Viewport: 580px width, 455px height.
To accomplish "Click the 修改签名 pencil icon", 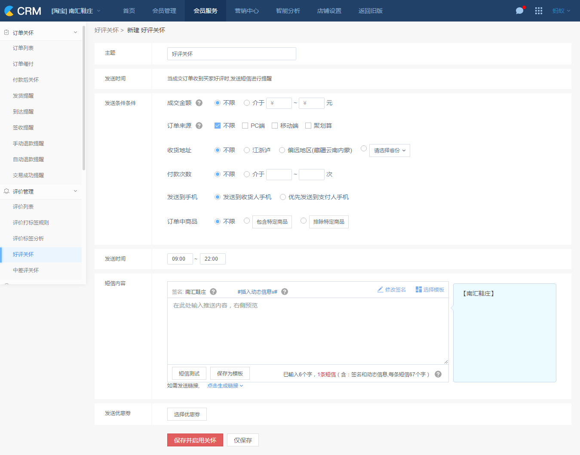I will coord(381,289).
